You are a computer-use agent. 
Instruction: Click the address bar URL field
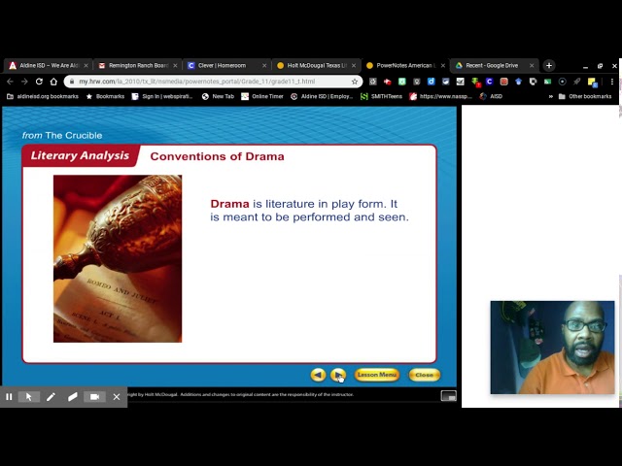coord(213,82)
